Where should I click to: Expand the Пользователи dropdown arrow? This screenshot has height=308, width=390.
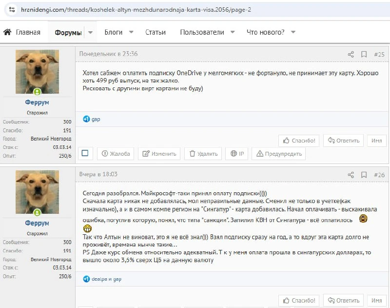coord(233,32)
